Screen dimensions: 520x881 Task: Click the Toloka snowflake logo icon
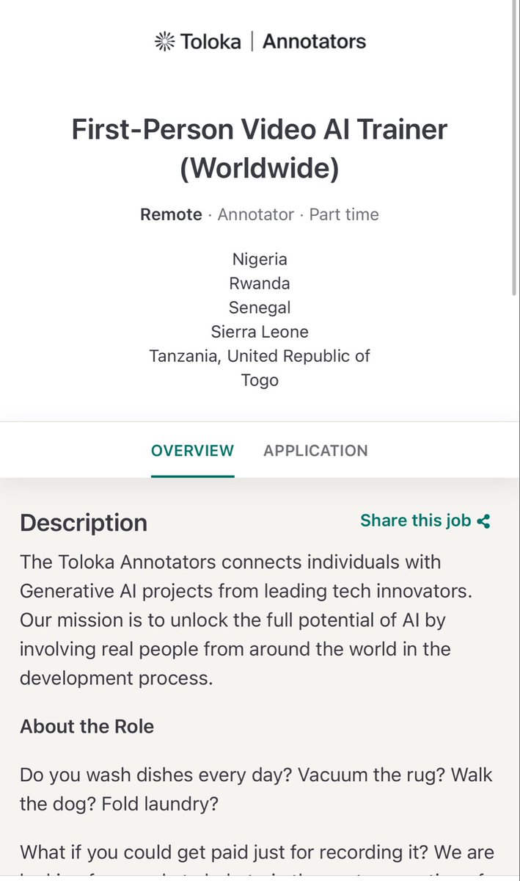(164, 41)
